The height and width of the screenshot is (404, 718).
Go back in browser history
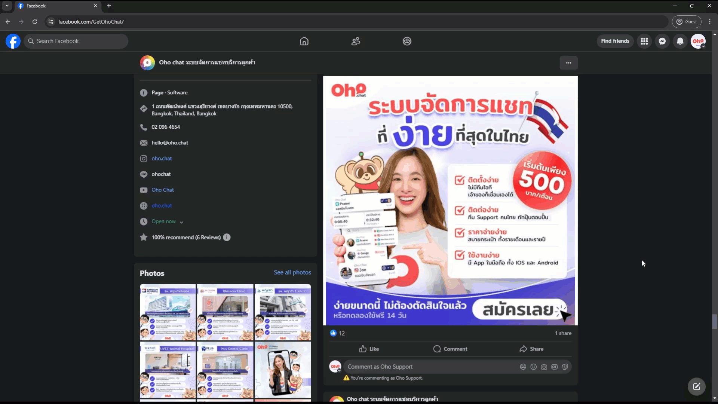(x=8, y=22)
